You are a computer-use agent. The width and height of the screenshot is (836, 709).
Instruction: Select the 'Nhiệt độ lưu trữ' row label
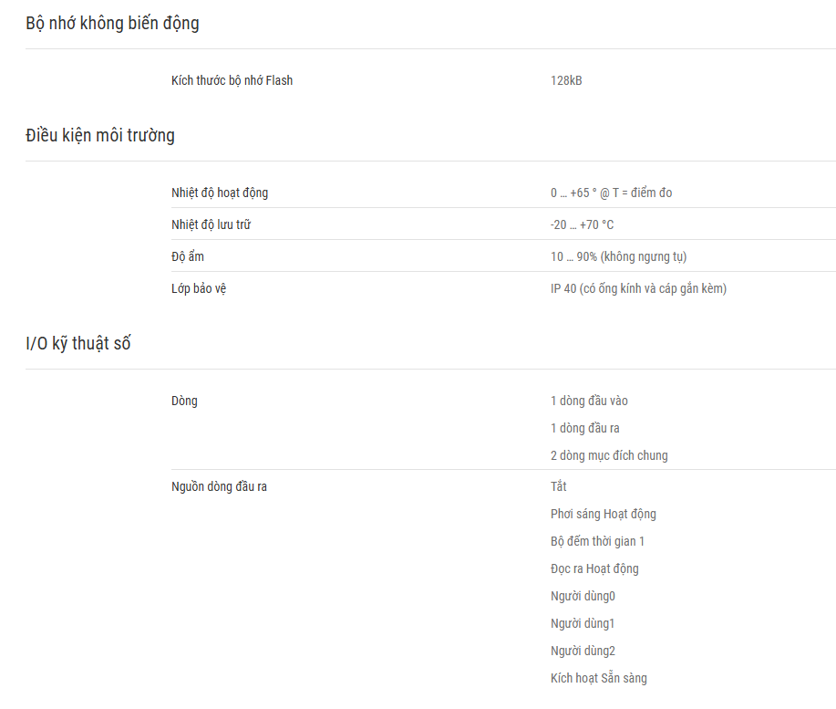click(211, 224)
